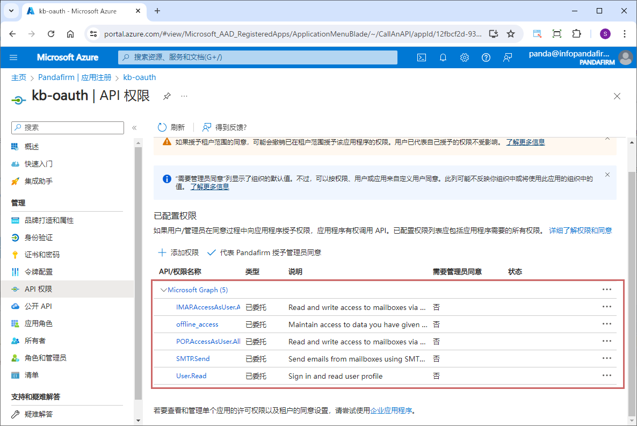Pin the kb-oauth API permissions blade
Image resolution: width=637 pixels, height=426 pixels.
click(x=167, y=96)
